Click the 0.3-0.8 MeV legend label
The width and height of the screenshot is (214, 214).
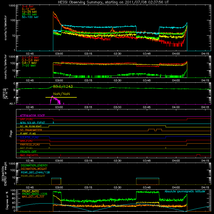click(30, 60)
